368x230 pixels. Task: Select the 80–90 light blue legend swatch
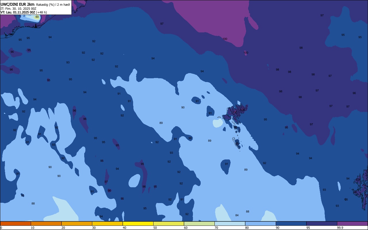tap(260, 223)
